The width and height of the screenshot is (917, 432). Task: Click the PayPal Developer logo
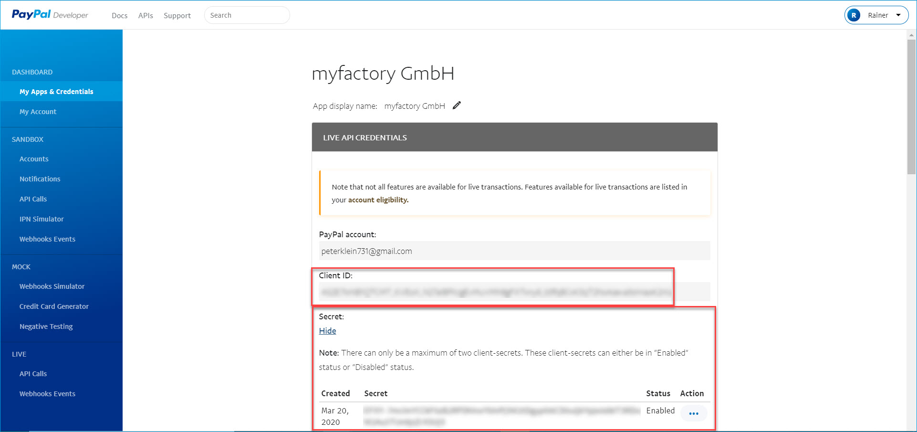(50, 15)
